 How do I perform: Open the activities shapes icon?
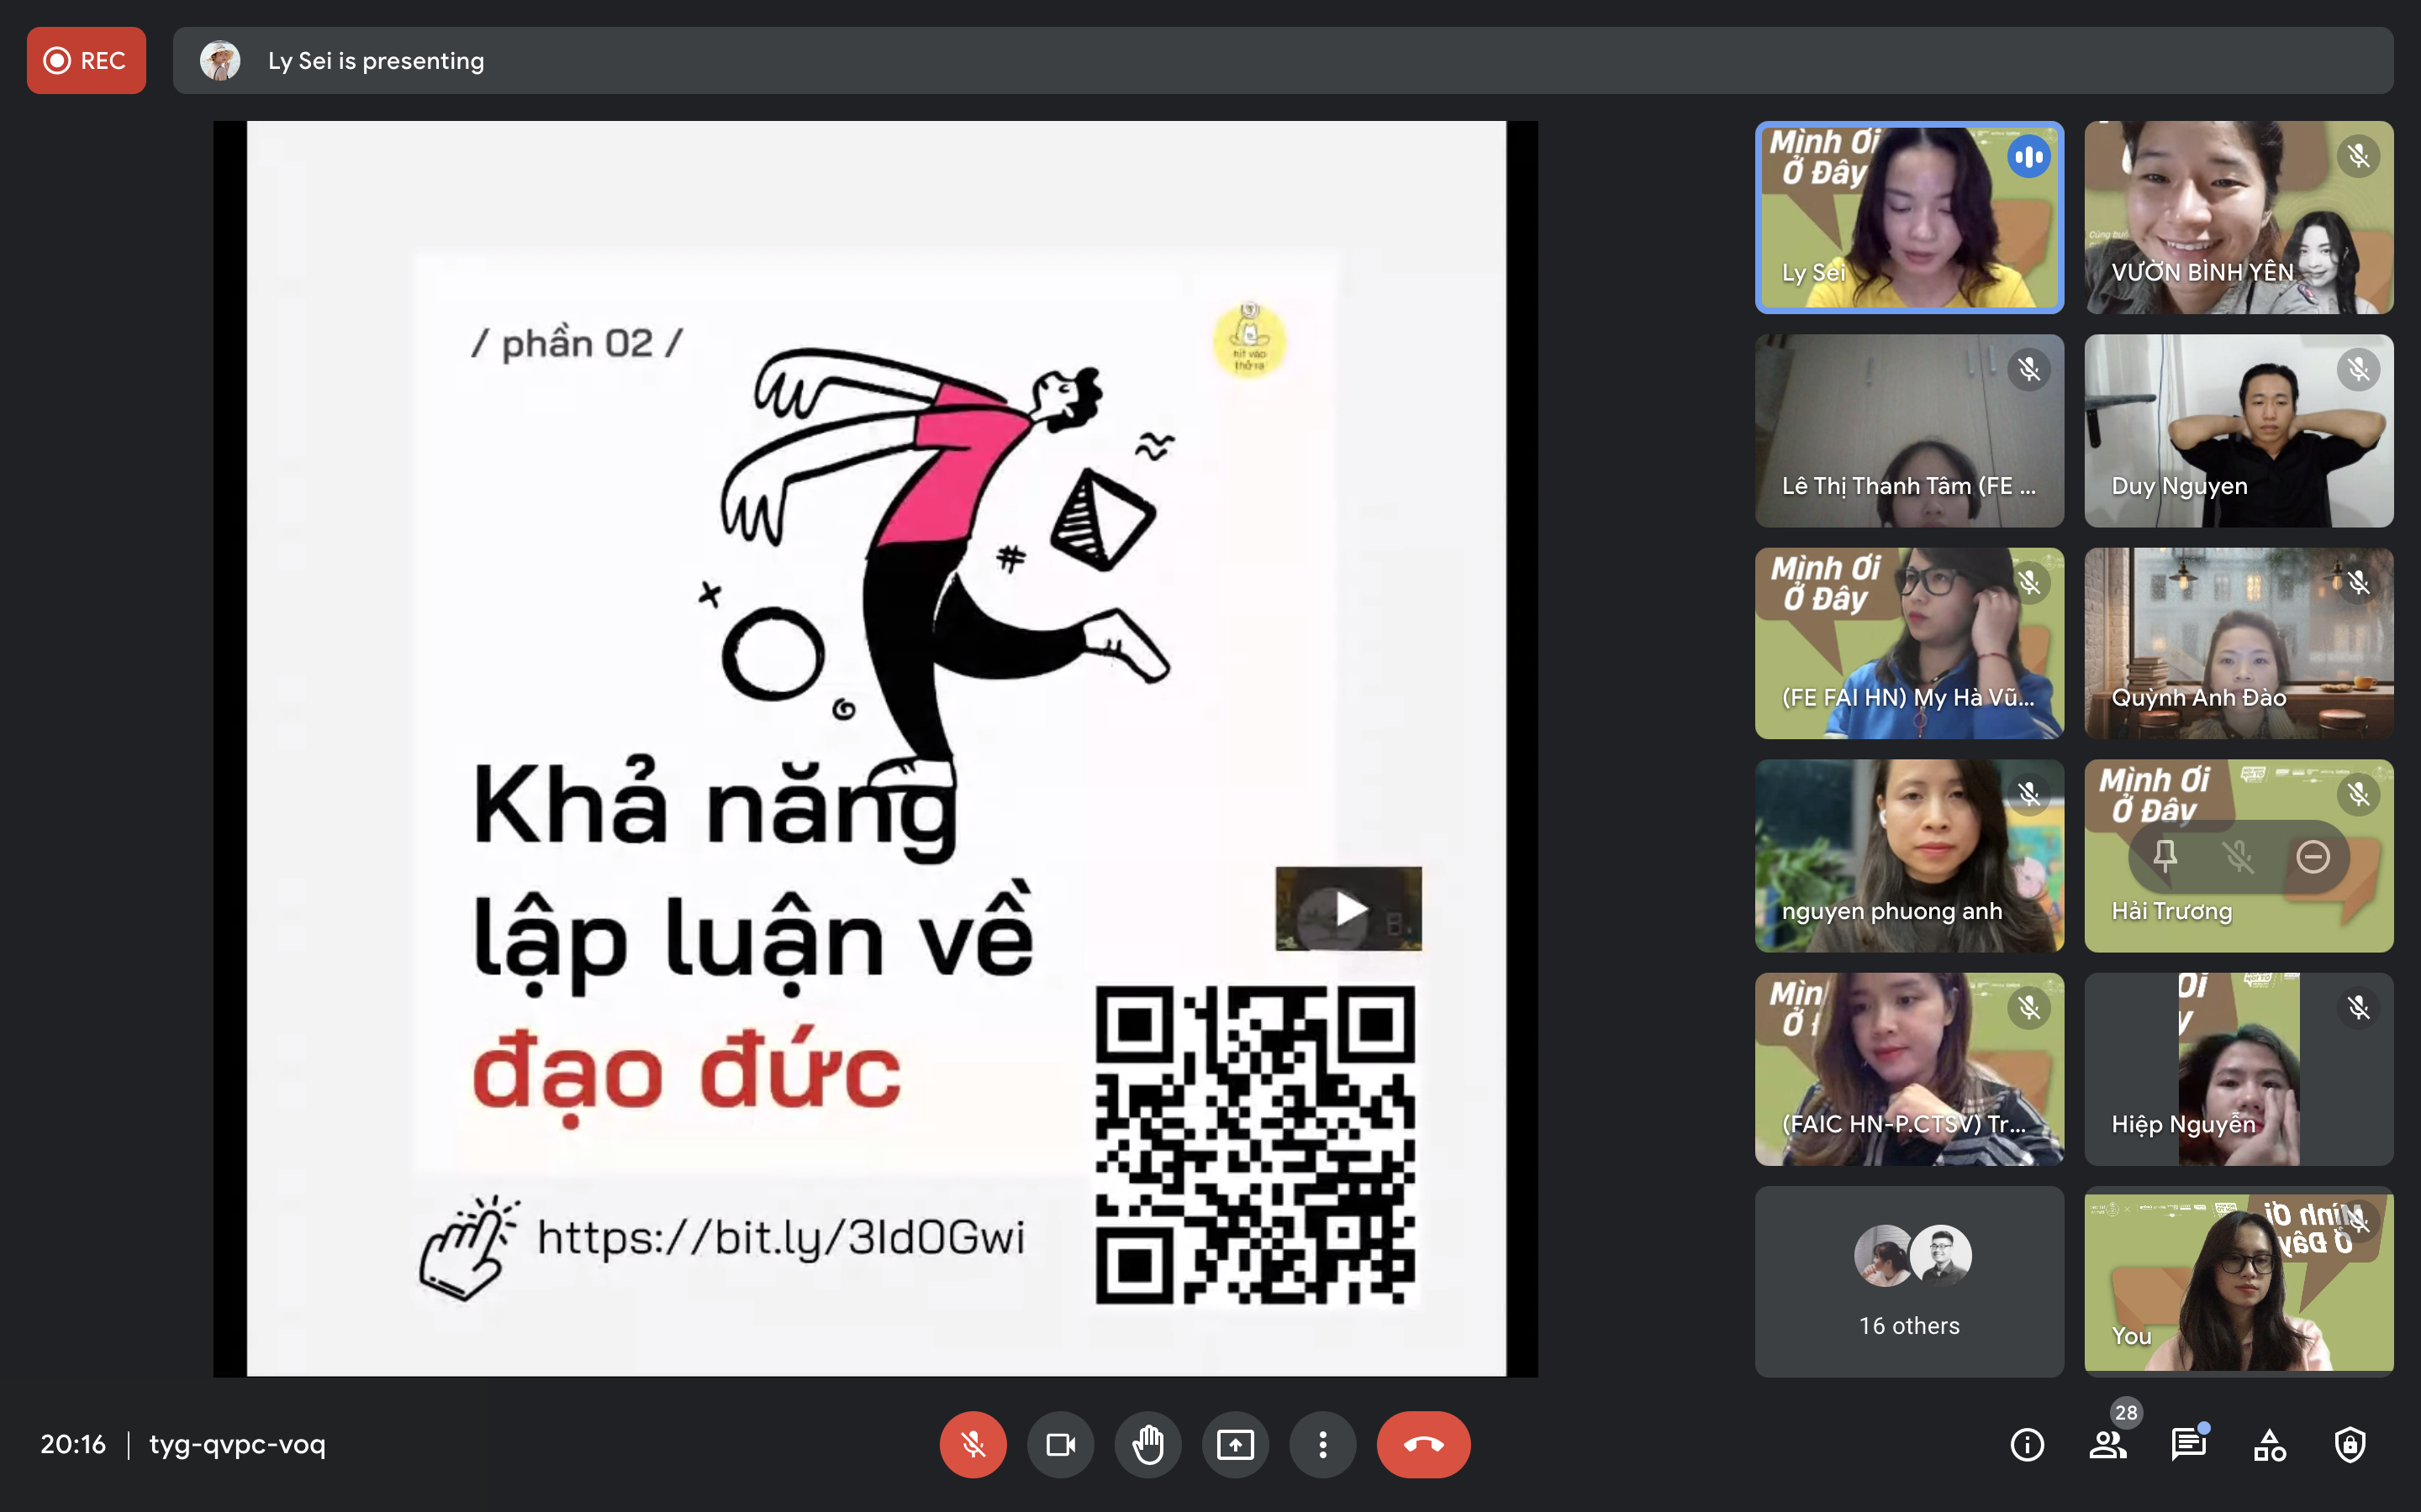2269,1444
